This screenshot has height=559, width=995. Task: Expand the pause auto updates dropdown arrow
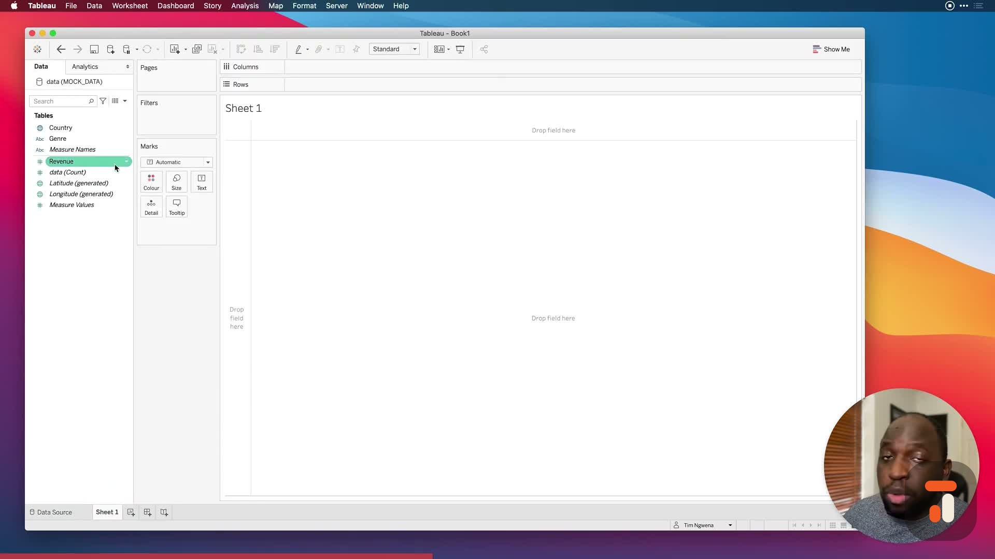click(137, 50)
